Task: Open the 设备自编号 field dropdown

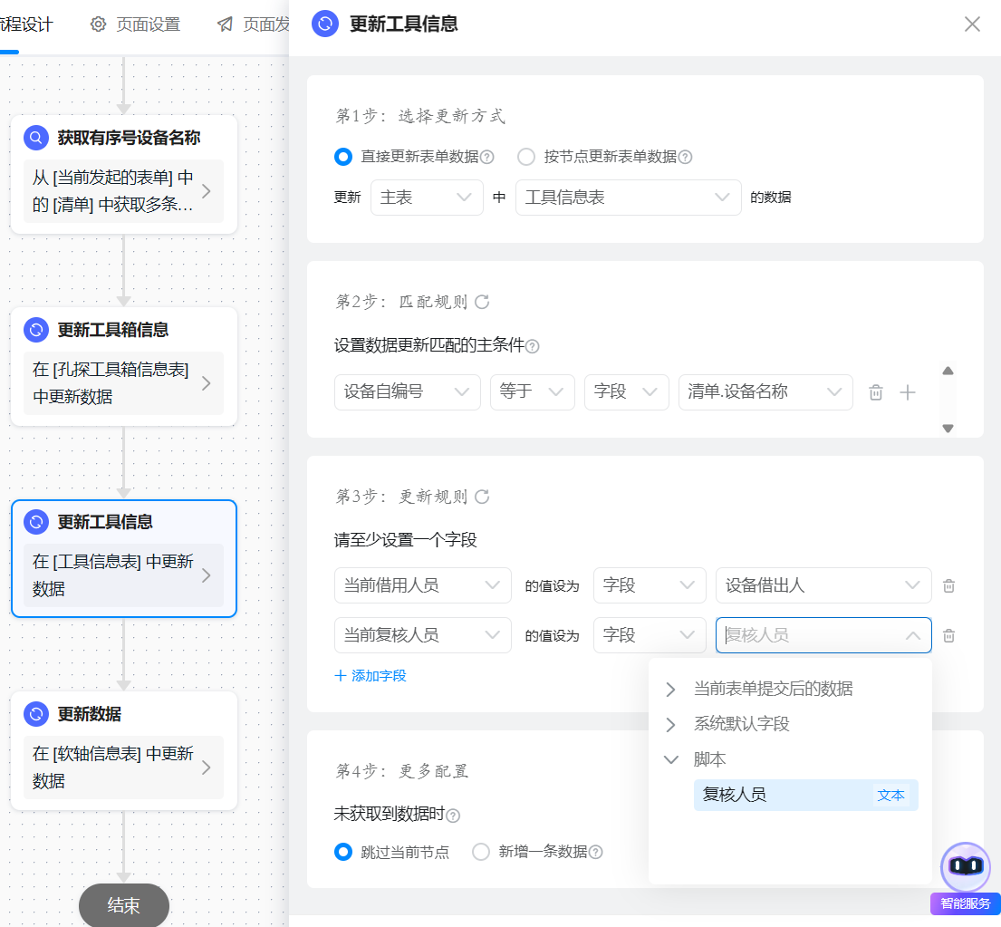Action: point(408,392)
